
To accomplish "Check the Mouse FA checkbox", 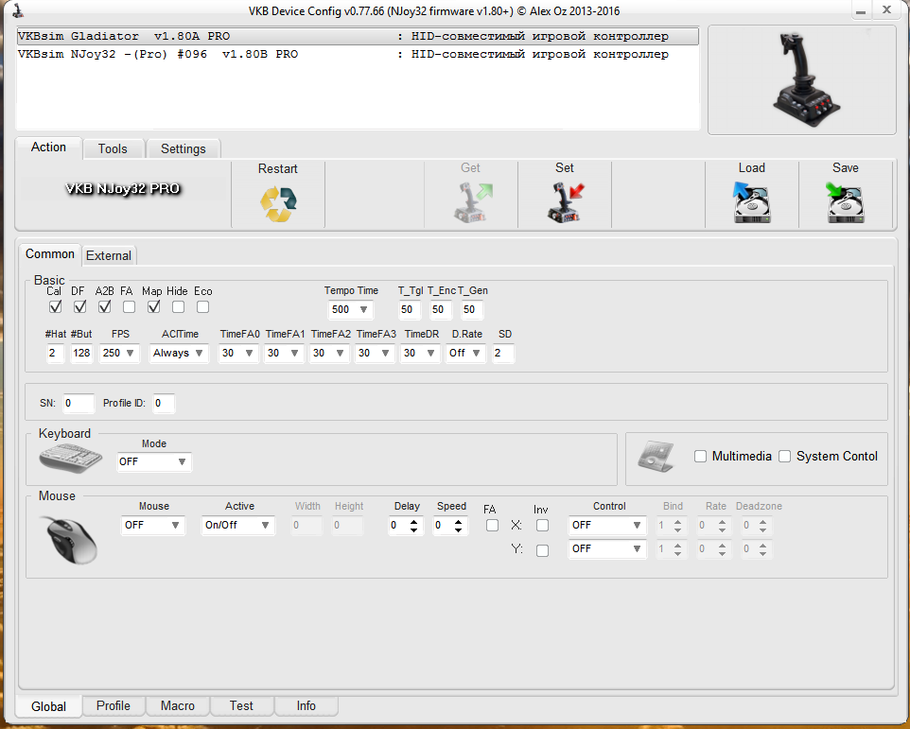I will pyautogui.click(x=492, y=526).
